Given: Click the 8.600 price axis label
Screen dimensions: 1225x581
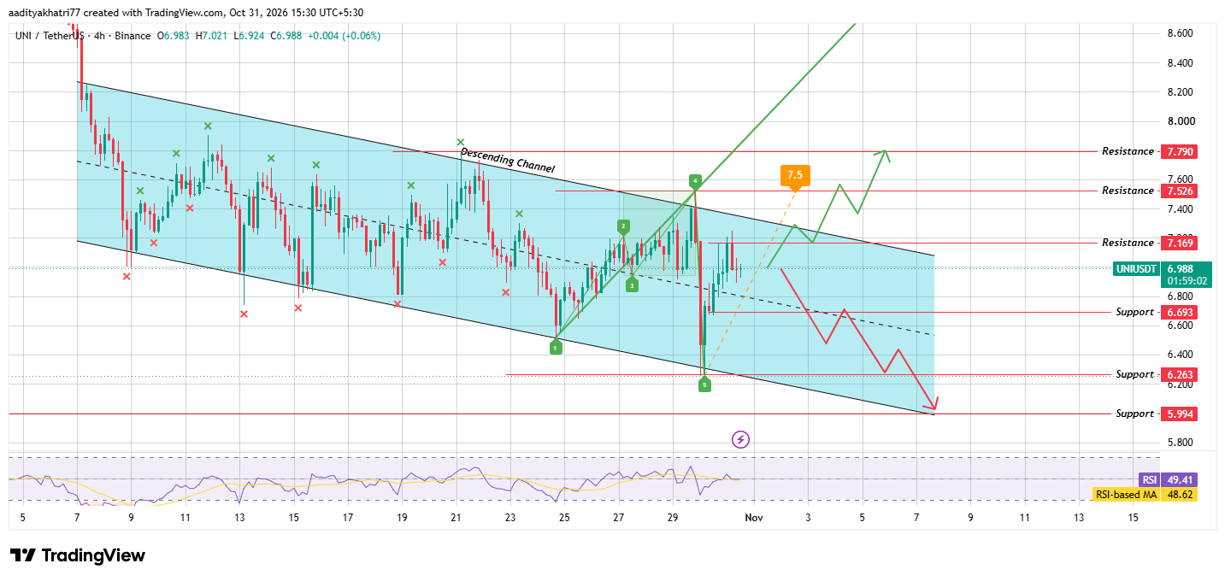Looking at the screenshot, I should pyautogui.click(x=1181, y=33).
